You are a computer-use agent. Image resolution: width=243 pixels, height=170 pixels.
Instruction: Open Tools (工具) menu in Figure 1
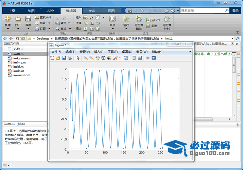point(113,52)
